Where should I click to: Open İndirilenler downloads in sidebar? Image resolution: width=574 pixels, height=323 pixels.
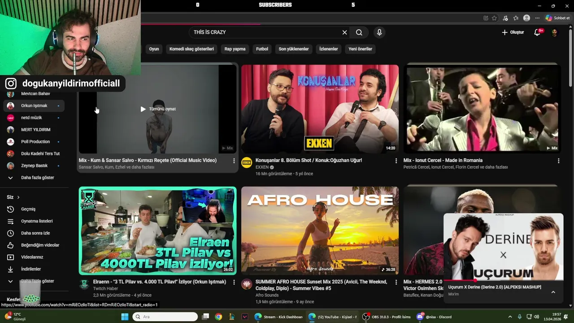point(34,269)
